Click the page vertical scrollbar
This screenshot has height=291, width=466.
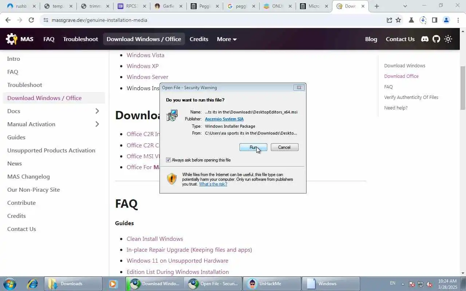463,87
